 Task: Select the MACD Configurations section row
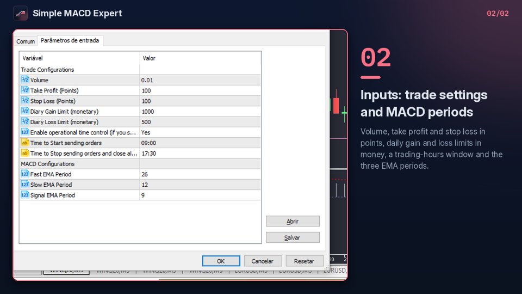[48, 164]
